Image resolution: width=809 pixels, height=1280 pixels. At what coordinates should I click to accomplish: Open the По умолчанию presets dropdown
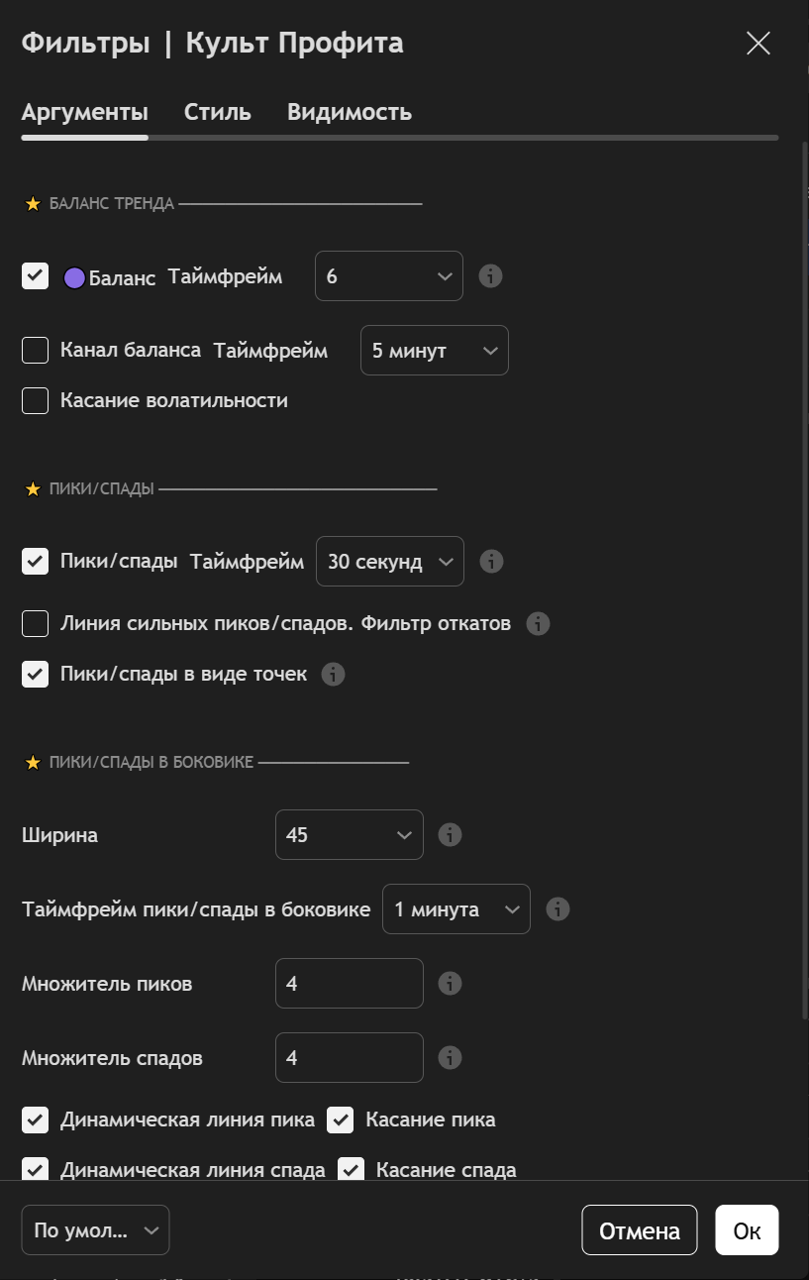pyautogui.click(x=95, y=1230)
